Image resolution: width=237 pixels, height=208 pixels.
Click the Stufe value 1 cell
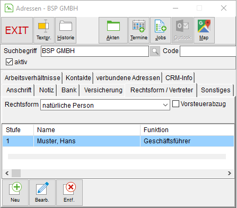click(18, 141)
